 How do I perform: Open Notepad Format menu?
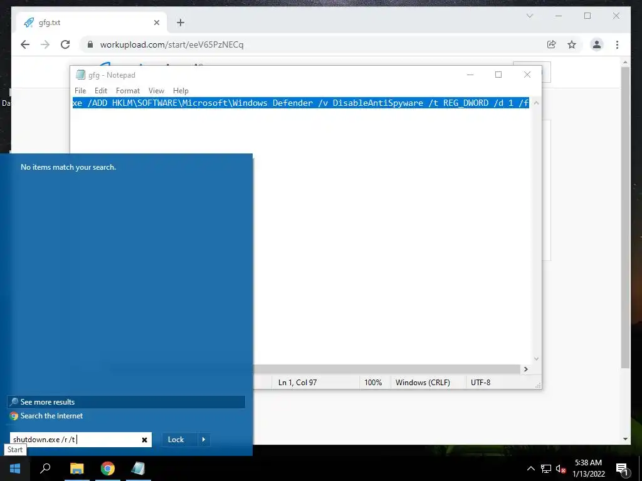tap(128, 90)
